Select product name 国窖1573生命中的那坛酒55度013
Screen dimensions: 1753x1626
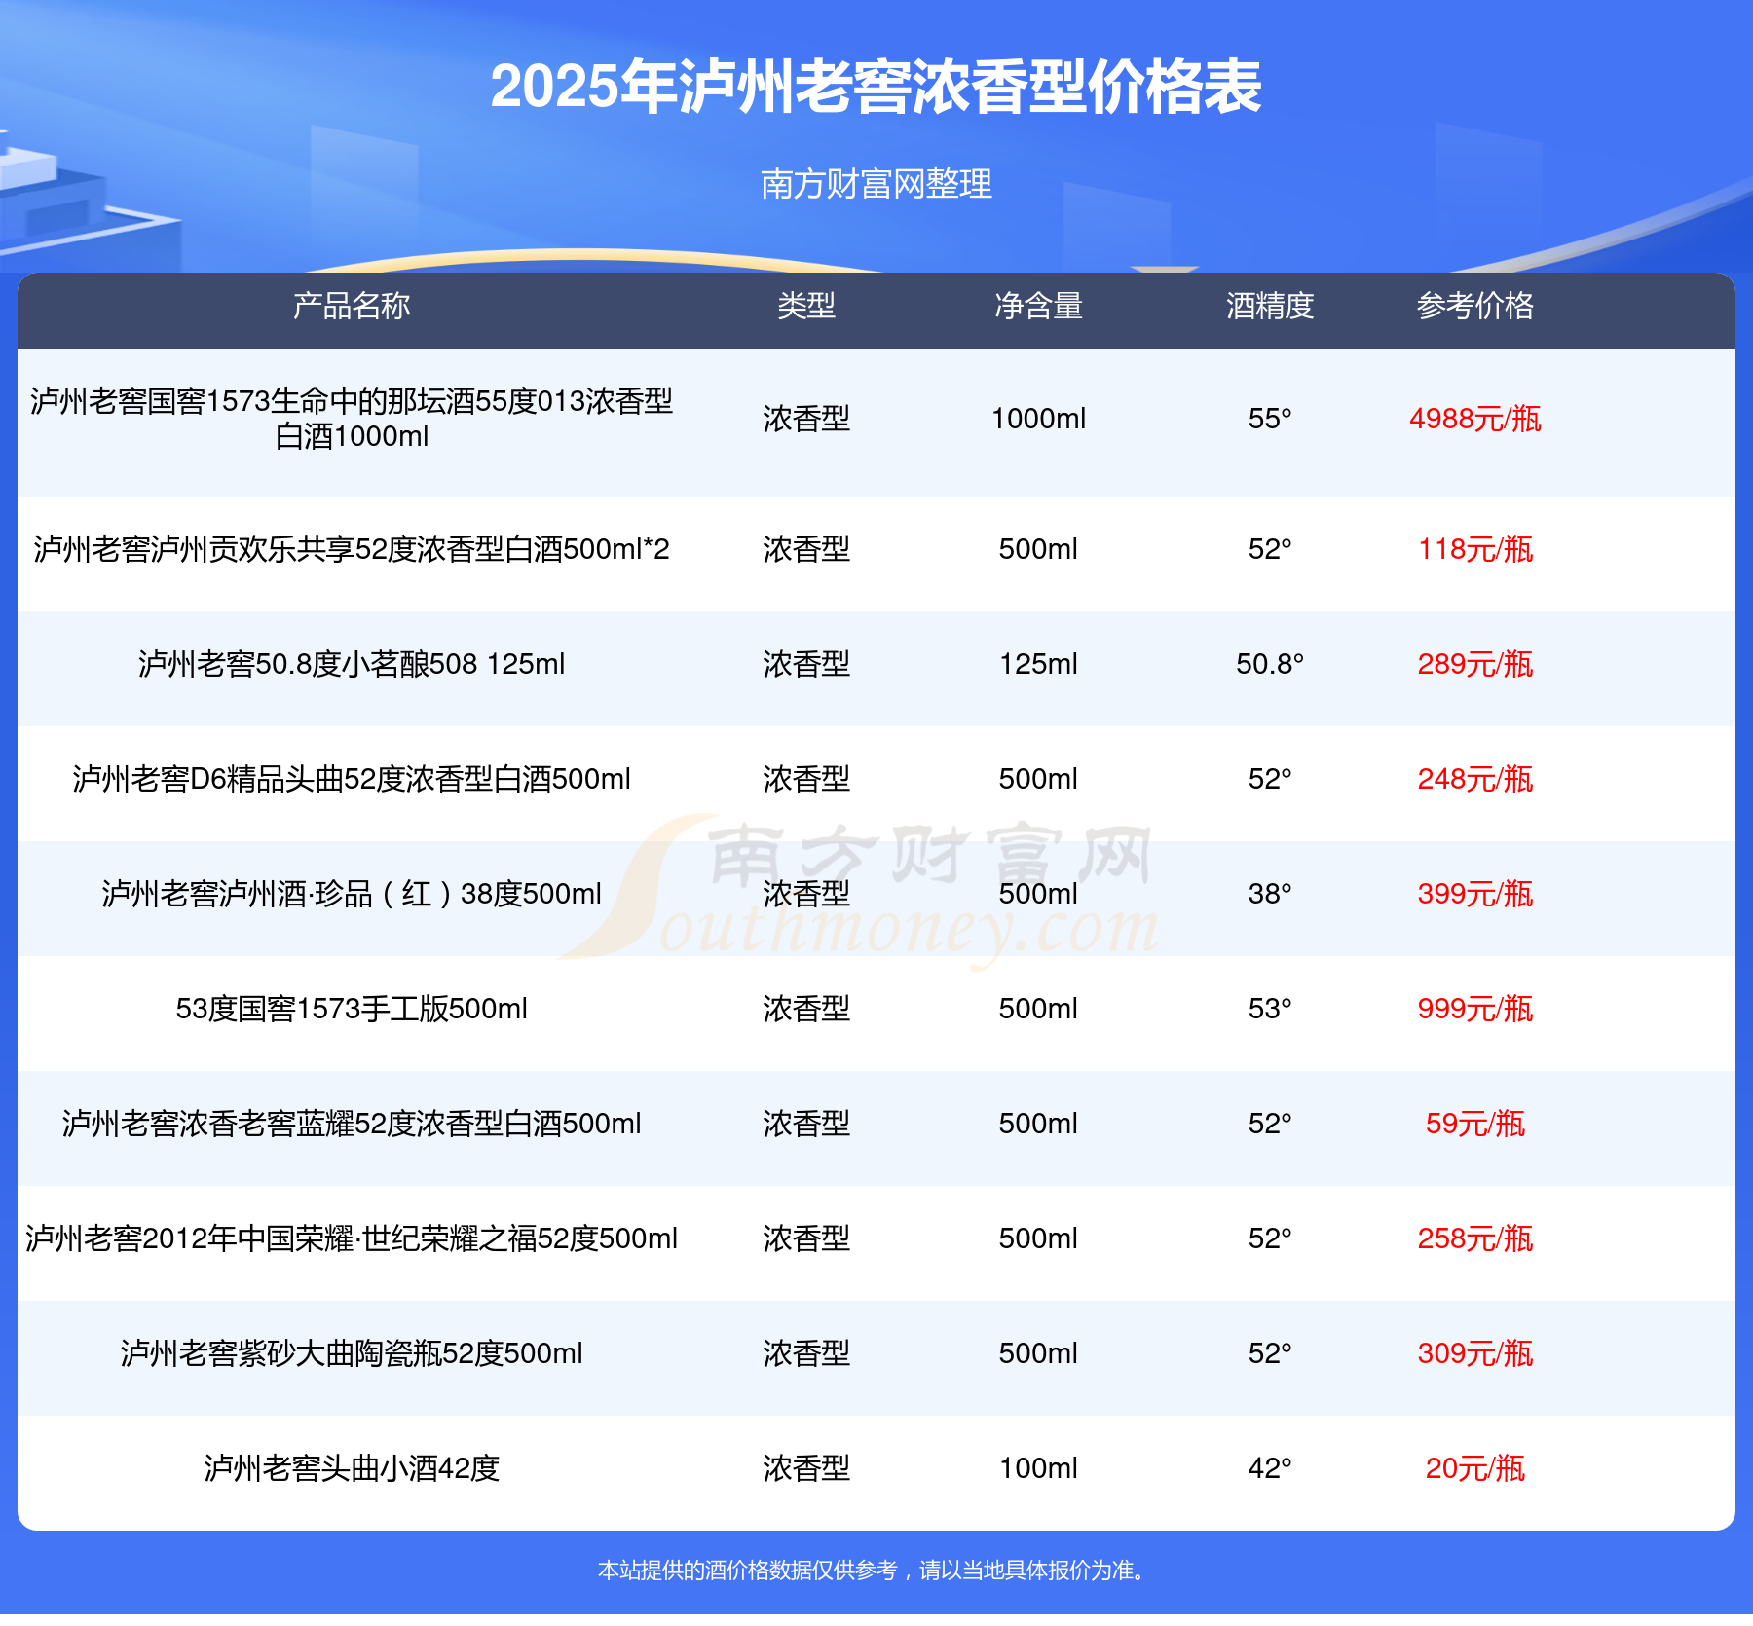(352, 419)
